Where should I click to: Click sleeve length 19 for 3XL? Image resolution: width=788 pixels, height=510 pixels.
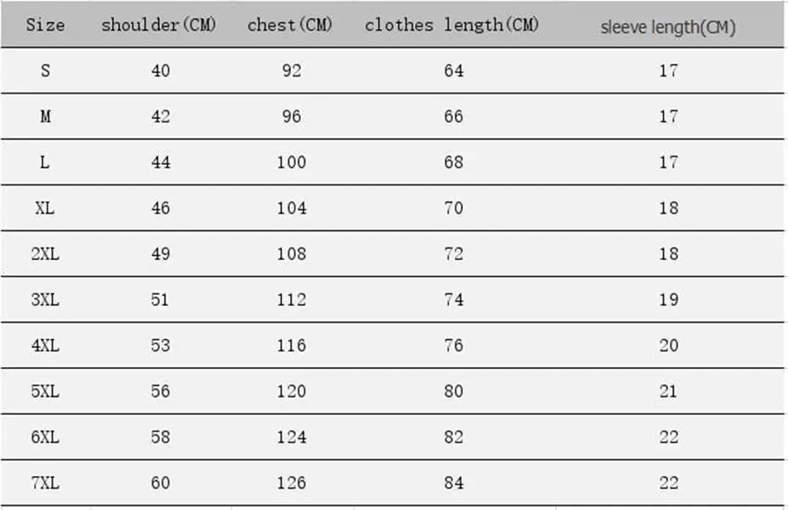(669, 299)
